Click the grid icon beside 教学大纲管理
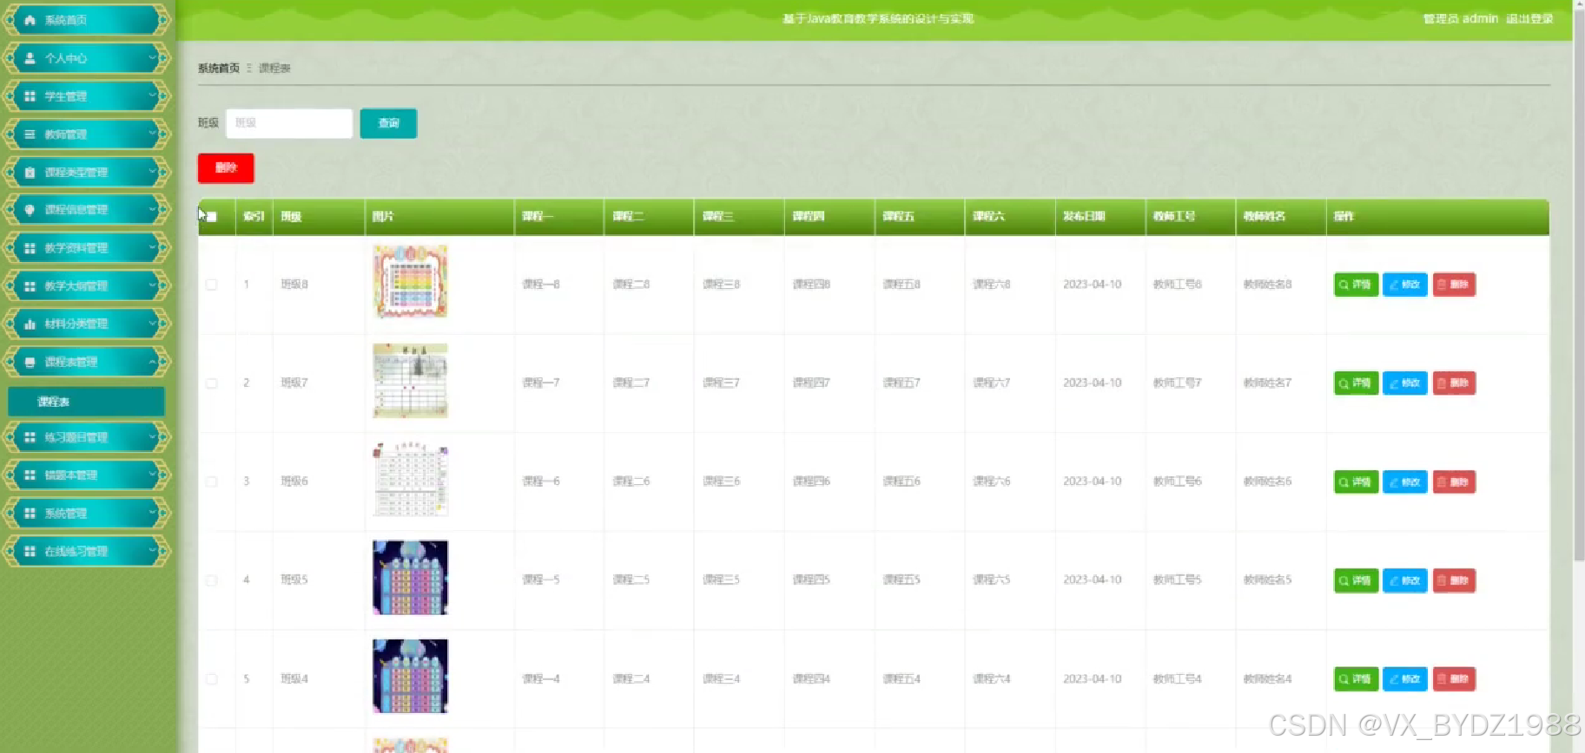This screenshot has width=1585, height=753. (x=30, y=286)
